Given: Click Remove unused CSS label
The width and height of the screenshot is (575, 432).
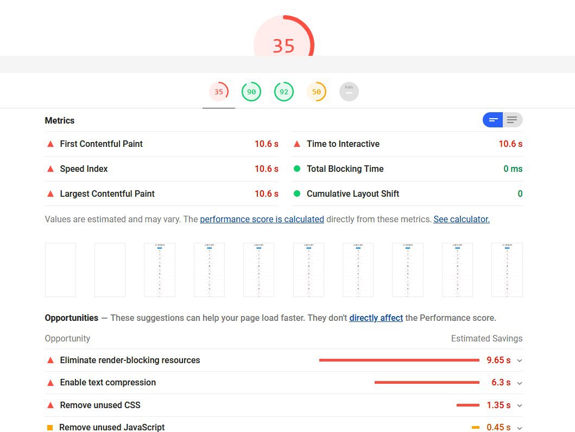Looking at the screenshot, I should [x=100, y=405].
